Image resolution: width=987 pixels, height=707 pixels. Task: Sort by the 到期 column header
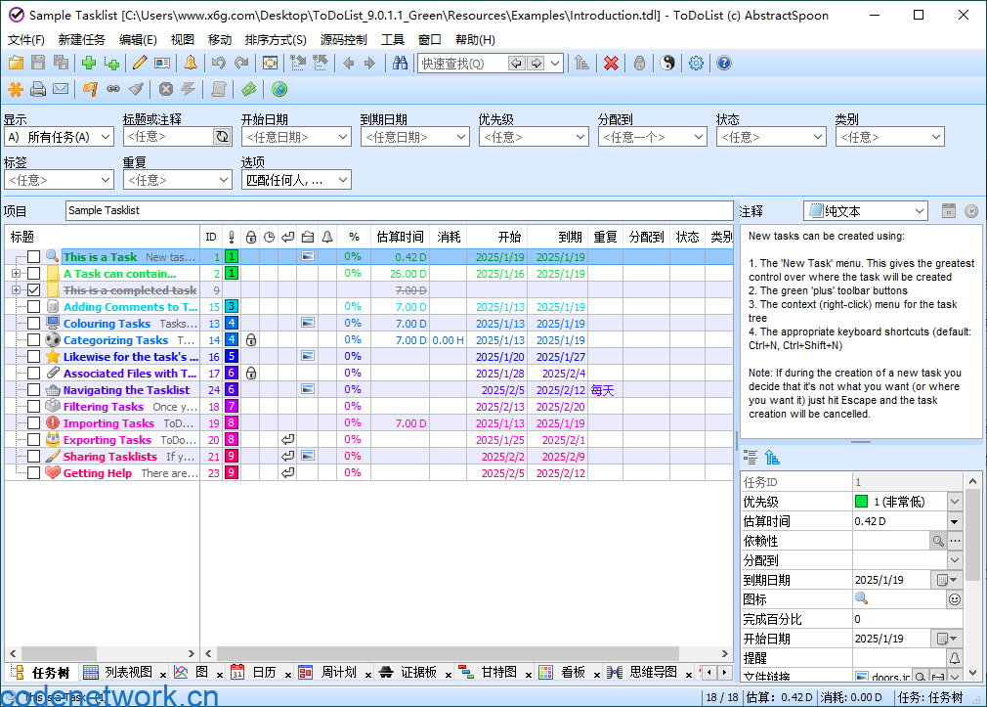(558, 237)
